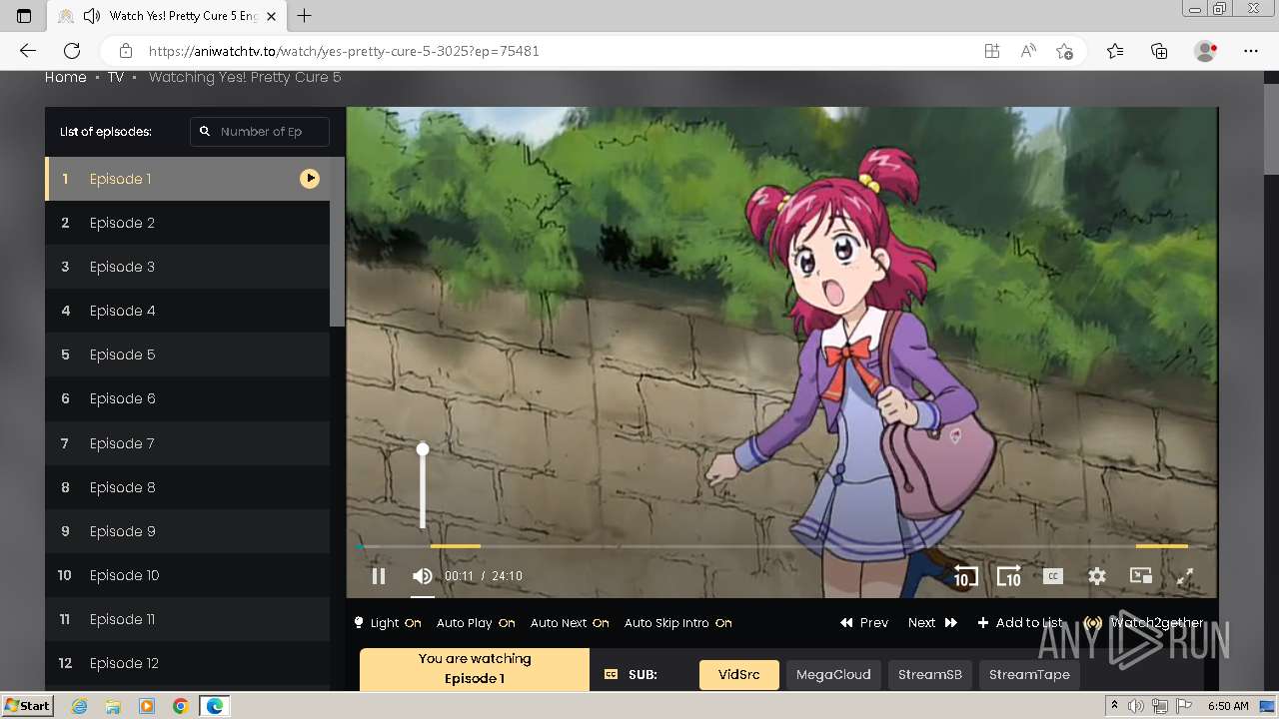Open Episode 2 from list

click(x=187, y=223)
